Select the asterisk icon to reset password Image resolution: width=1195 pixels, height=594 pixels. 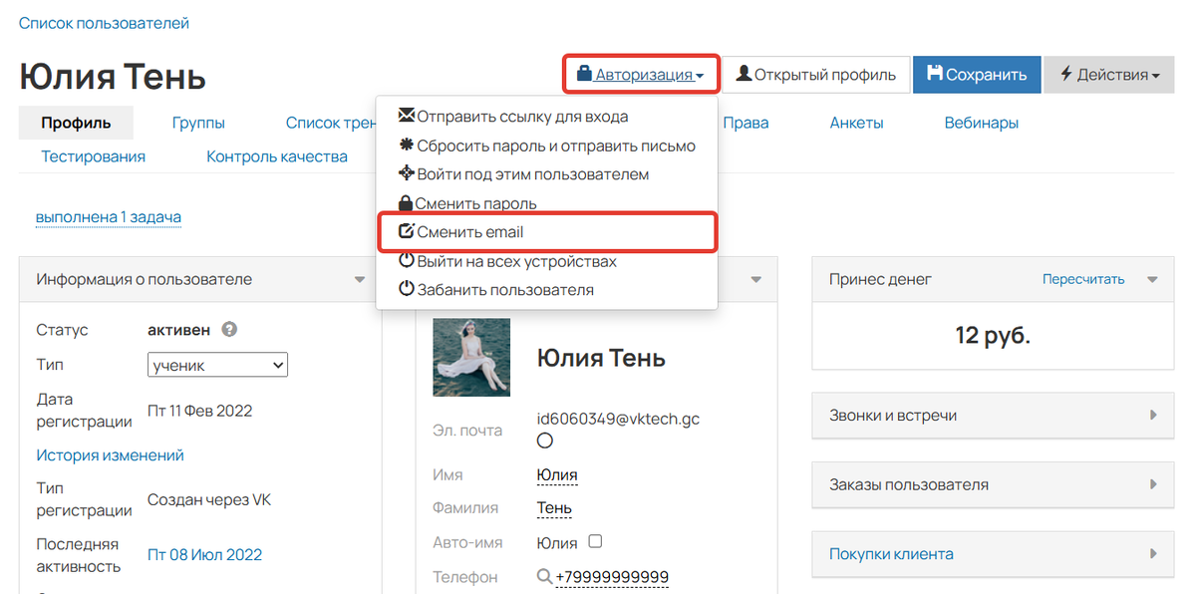point(404,145)
